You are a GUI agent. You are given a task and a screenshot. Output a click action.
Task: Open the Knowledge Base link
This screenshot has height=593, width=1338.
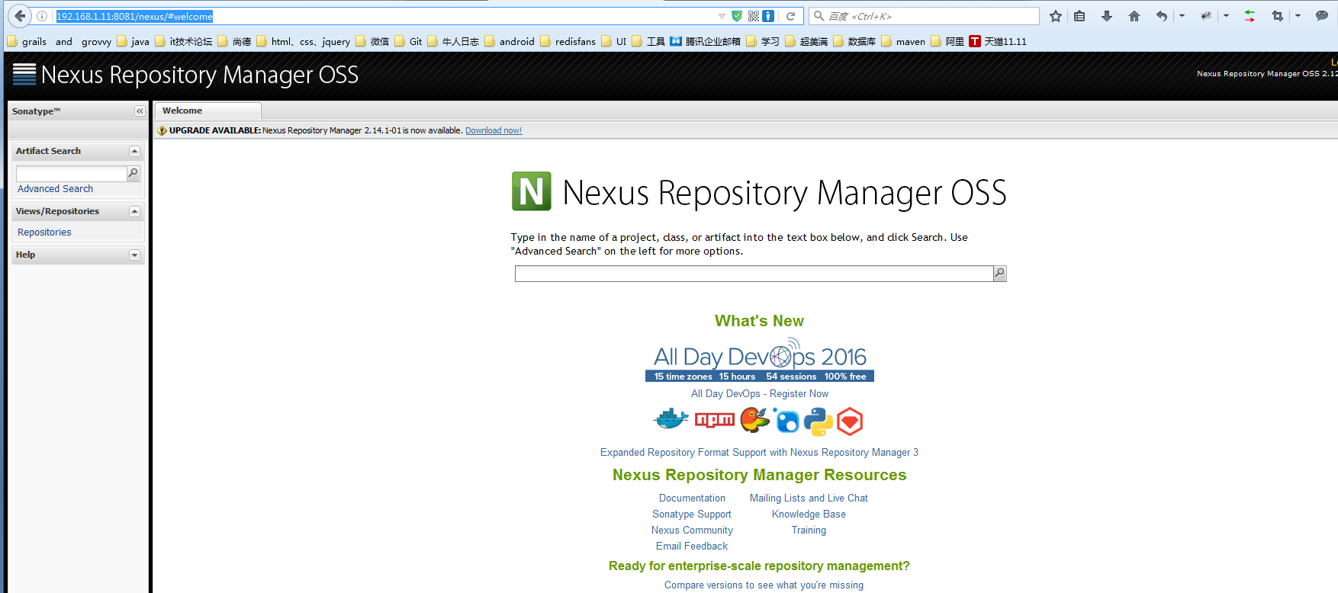tap(809, 514)
